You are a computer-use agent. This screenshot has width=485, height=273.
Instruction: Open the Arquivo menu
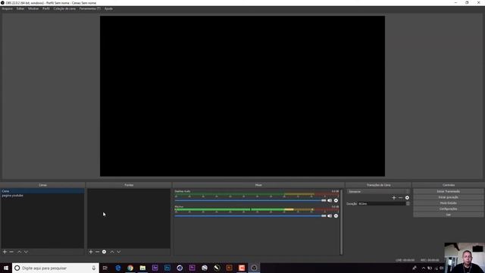pyautogui.click(x=8, y=8)
